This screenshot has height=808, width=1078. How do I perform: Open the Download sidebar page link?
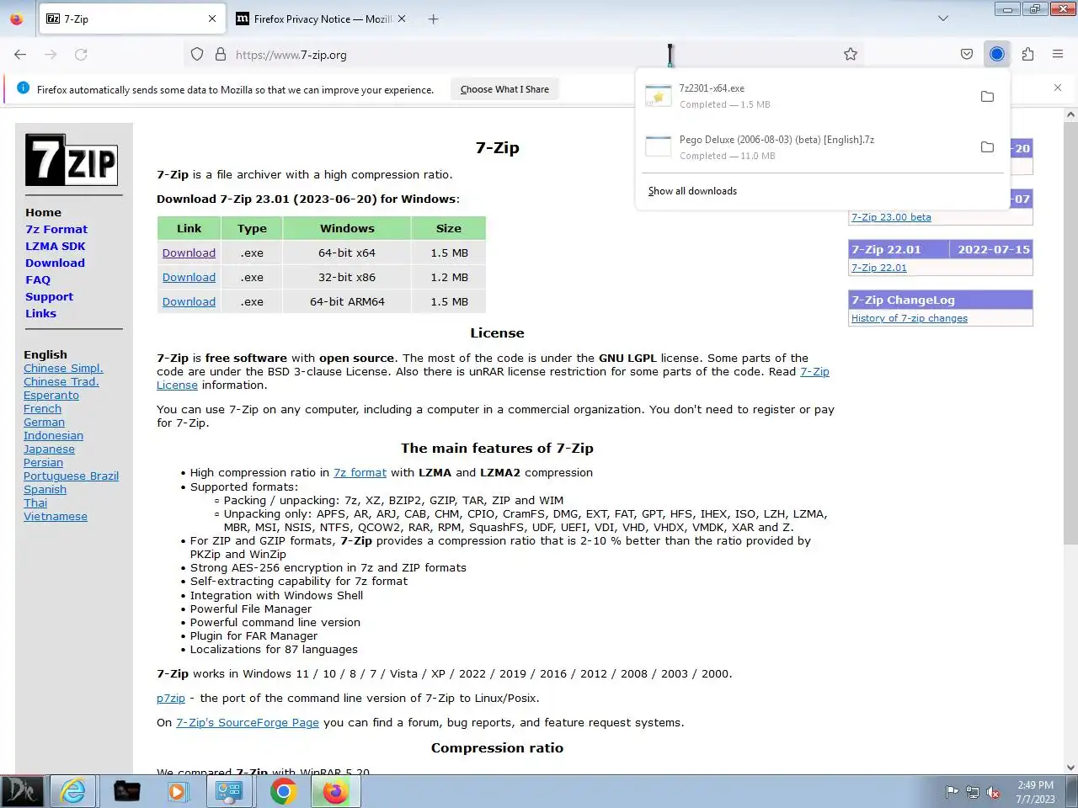[55, 263]
